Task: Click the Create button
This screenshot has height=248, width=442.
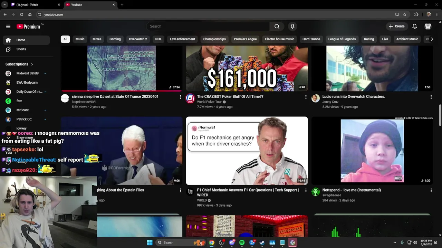Action: tap(396, 26)
